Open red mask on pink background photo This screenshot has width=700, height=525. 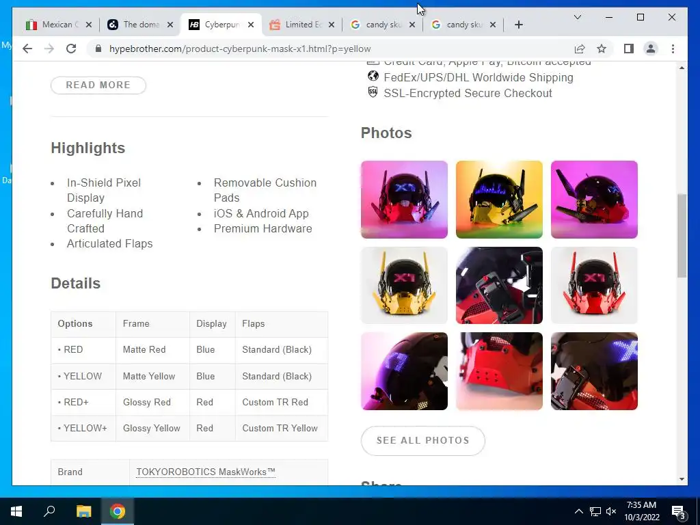coord(404,200)
